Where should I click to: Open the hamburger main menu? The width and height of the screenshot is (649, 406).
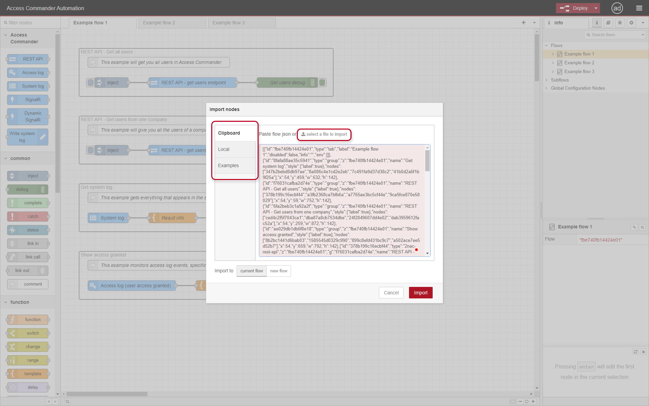pos(639,8)
